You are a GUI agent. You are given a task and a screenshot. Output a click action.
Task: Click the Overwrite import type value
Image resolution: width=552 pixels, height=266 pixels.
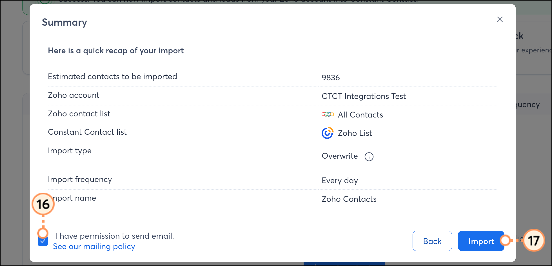click(x=340, y=156)
